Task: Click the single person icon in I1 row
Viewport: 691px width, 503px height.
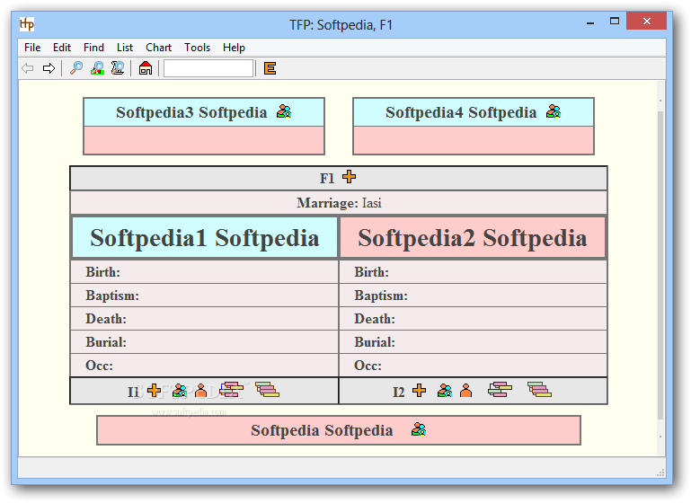Action: [x=200, y=390]
